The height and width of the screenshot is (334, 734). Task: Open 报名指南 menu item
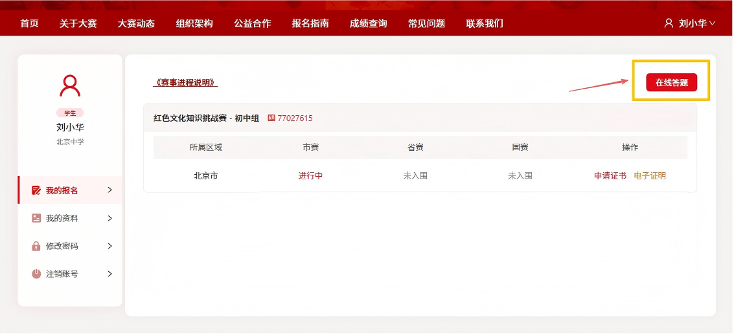click(x=310, y=23)
